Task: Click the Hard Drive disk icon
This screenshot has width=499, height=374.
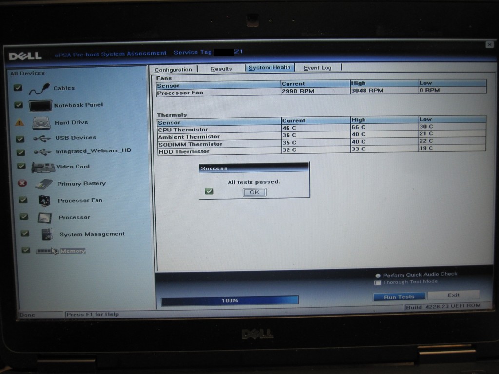Action: [x=41, y=123]
